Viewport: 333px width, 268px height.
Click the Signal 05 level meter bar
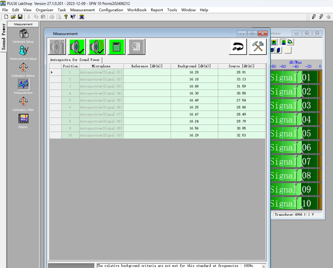[x=296, y=133]
